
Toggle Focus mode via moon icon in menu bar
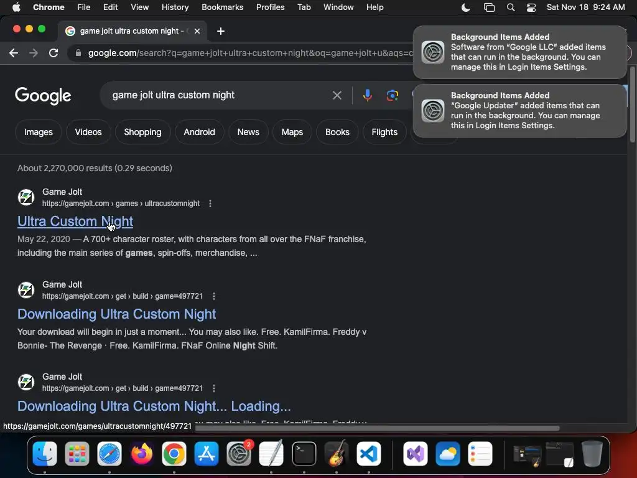point(465,7)
